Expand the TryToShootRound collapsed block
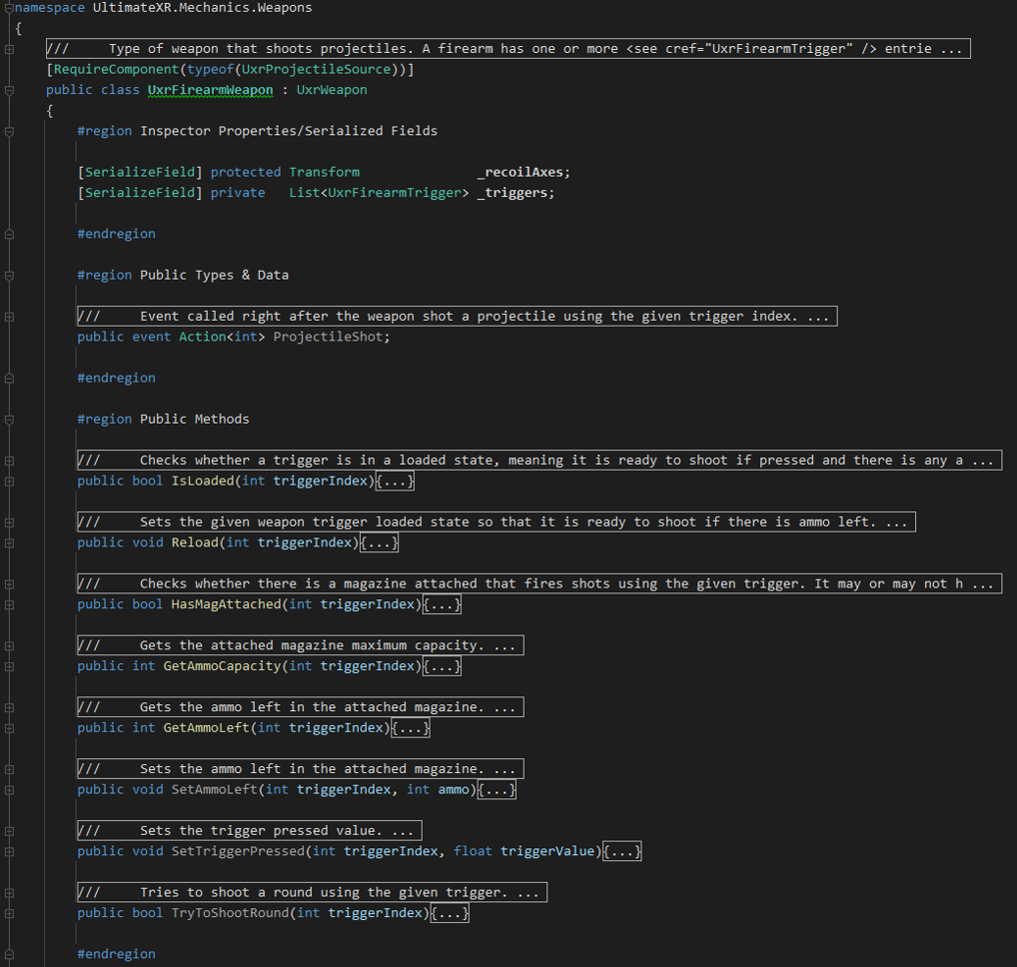 click(x=450, y=914)
